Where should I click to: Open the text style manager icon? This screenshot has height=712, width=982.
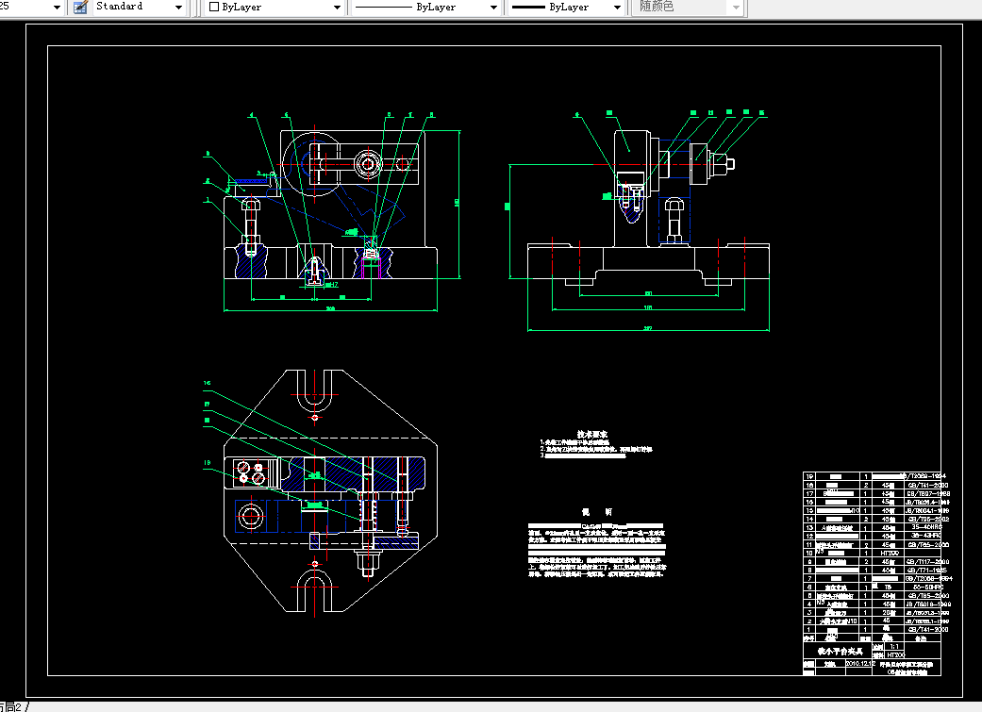(80, 7)
